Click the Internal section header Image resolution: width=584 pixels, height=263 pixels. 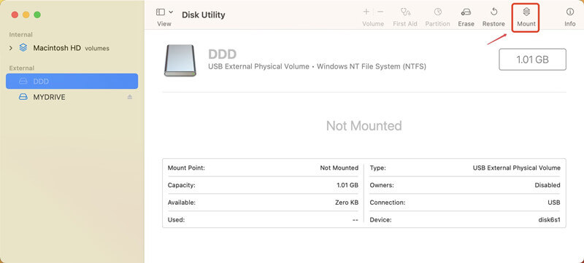coord(21,34)
